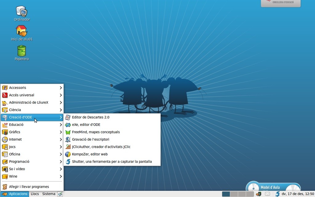This screenshot has width=315, height=197.
Task: Click the mouse mascot tray icon
Action: 258,194
